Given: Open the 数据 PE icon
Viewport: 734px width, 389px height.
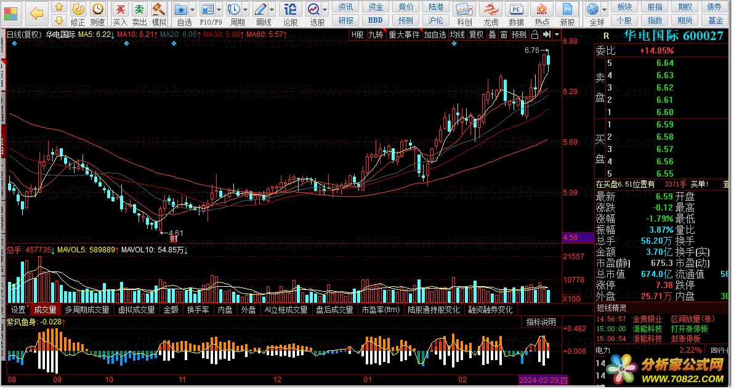Looking at the screenshot, I should pos(517,9).
